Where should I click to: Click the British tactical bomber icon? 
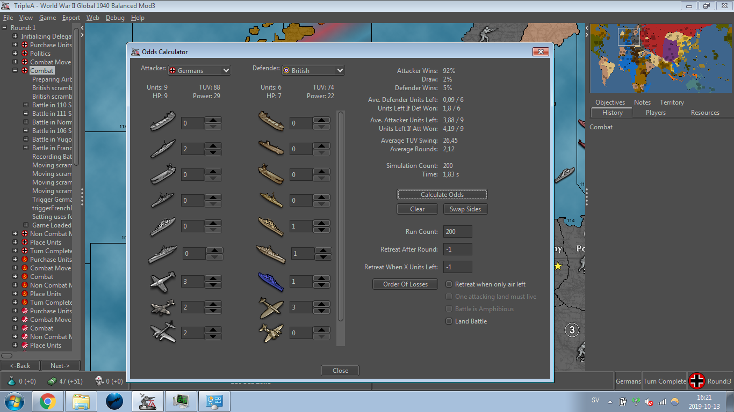coord(271,333)
